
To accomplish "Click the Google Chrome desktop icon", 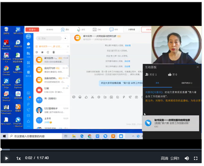I will tap(6, 70).
